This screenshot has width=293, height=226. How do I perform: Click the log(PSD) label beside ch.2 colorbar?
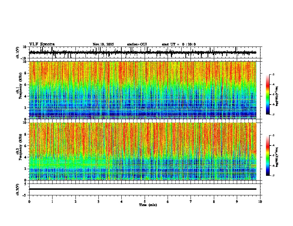tap(277, 157)
